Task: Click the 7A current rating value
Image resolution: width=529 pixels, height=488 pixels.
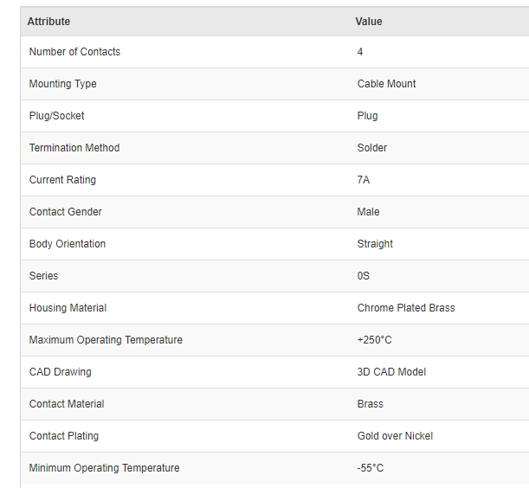Action: click(364, 180)
